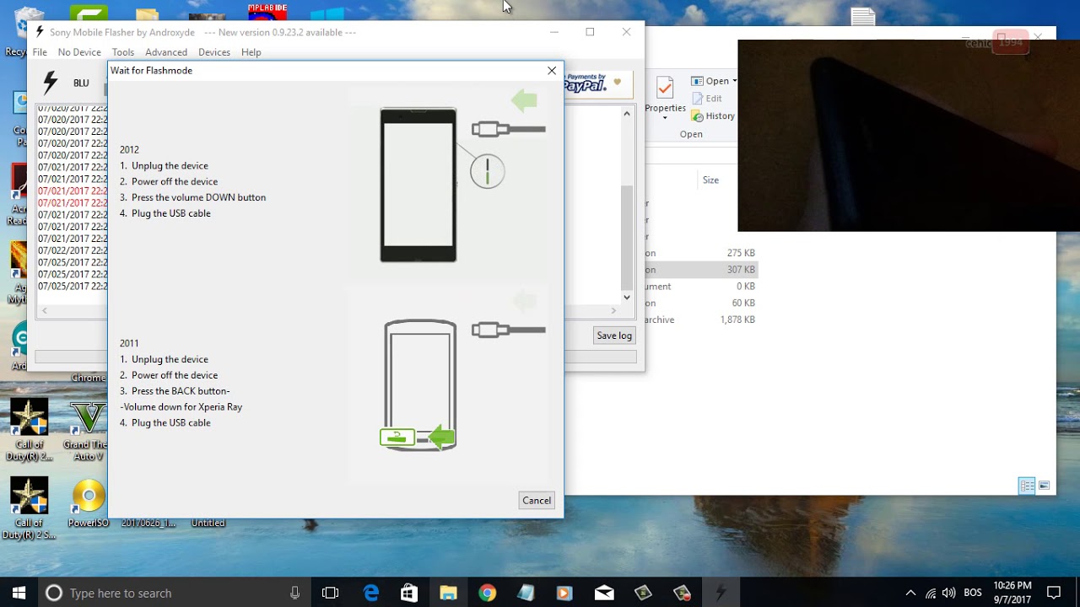Click the taskbar search box
This screenshot has height=607, width=1080.
173,593
